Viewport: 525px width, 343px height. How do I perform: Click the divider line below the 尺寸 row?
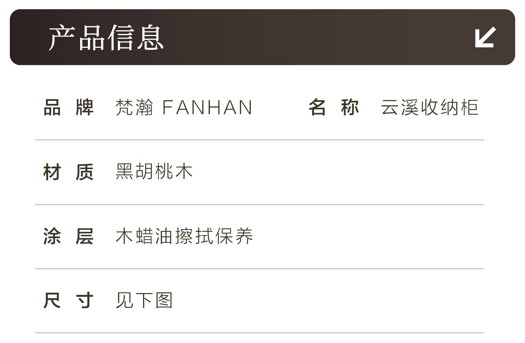(x=260, y=333)
